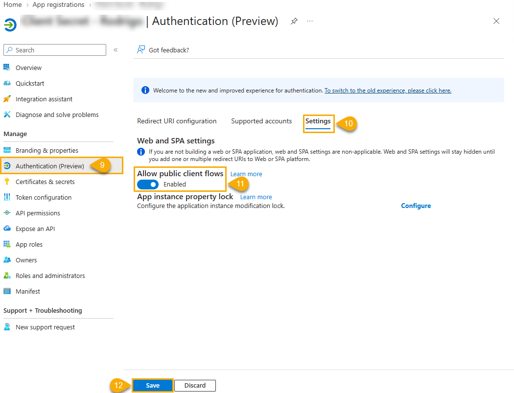The image size is (514, 393).
Task: Focus the sidebar Search field
Action: tap(55, 50)
